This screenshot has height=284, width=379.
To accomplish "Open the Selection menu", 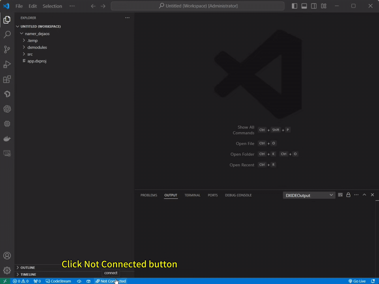I will tap(52, 6).
